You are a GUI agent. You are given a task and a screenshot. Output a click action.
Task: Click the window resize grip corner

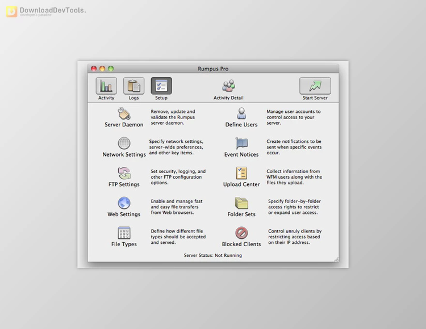point(336,259)
